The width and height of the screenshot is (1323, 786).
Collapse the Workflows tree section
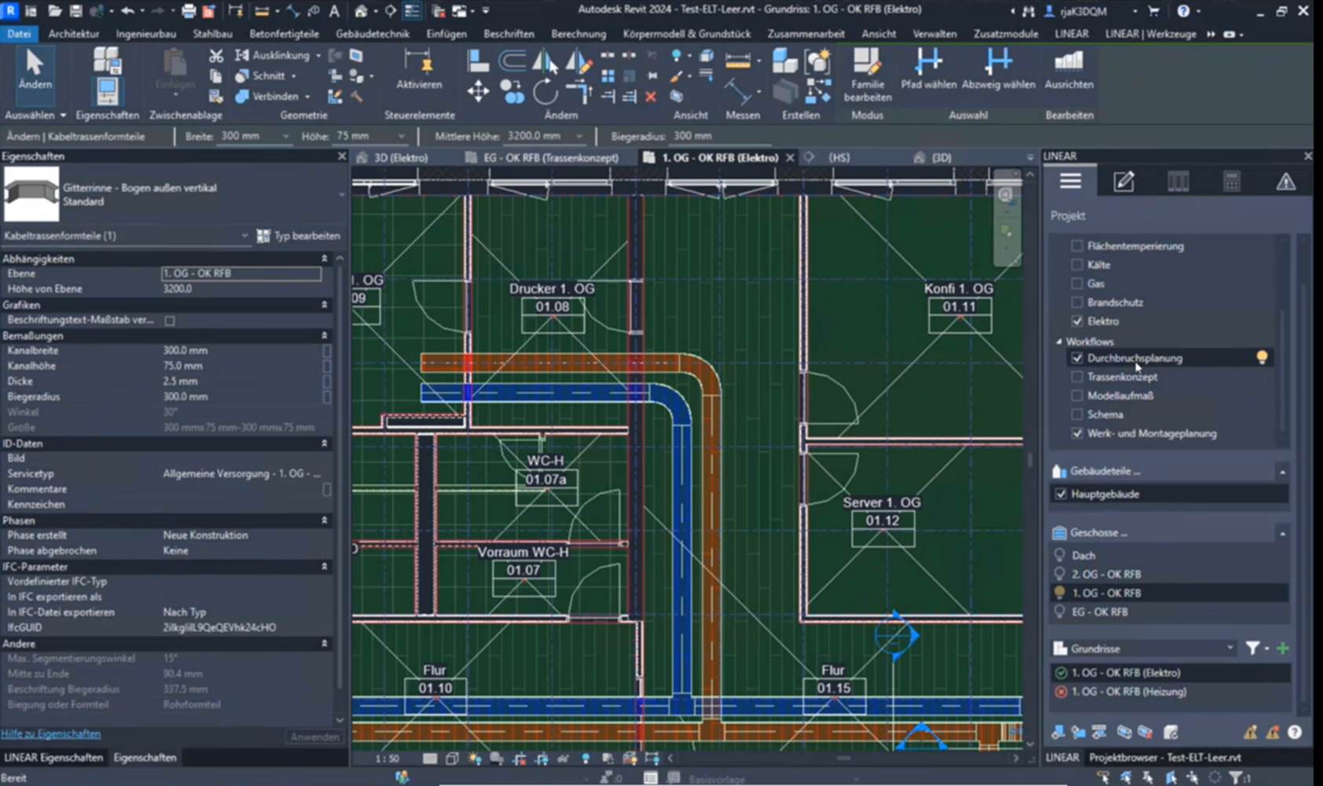pos(1059,342)
